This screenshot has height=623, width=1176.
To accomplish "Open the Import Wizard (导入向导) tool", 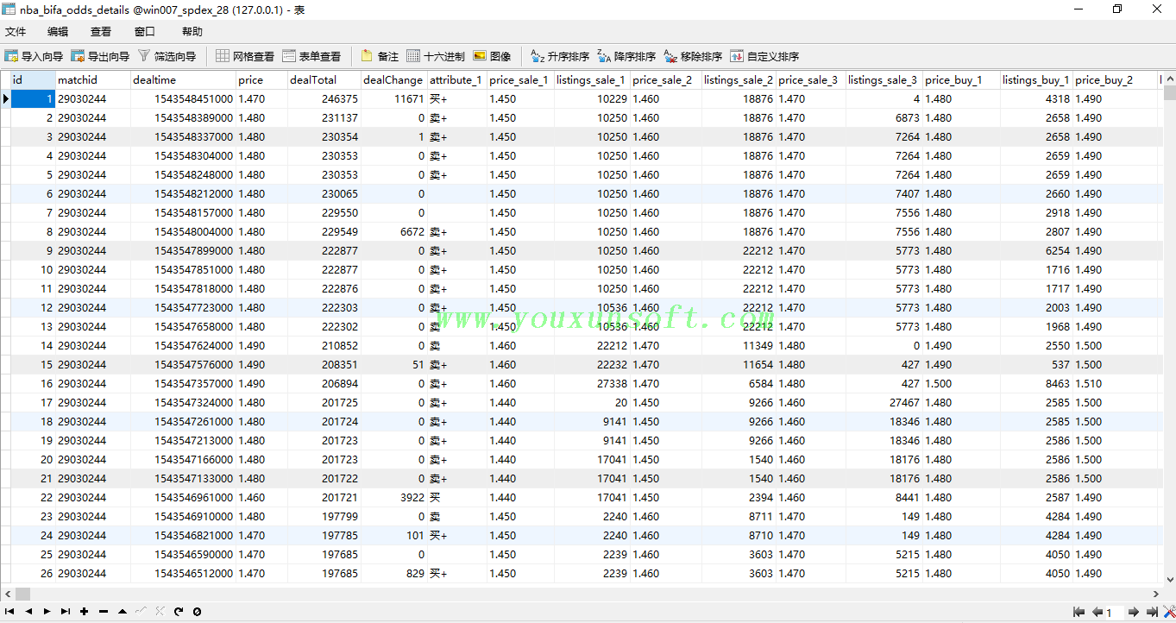I will (x=34, y=56).
